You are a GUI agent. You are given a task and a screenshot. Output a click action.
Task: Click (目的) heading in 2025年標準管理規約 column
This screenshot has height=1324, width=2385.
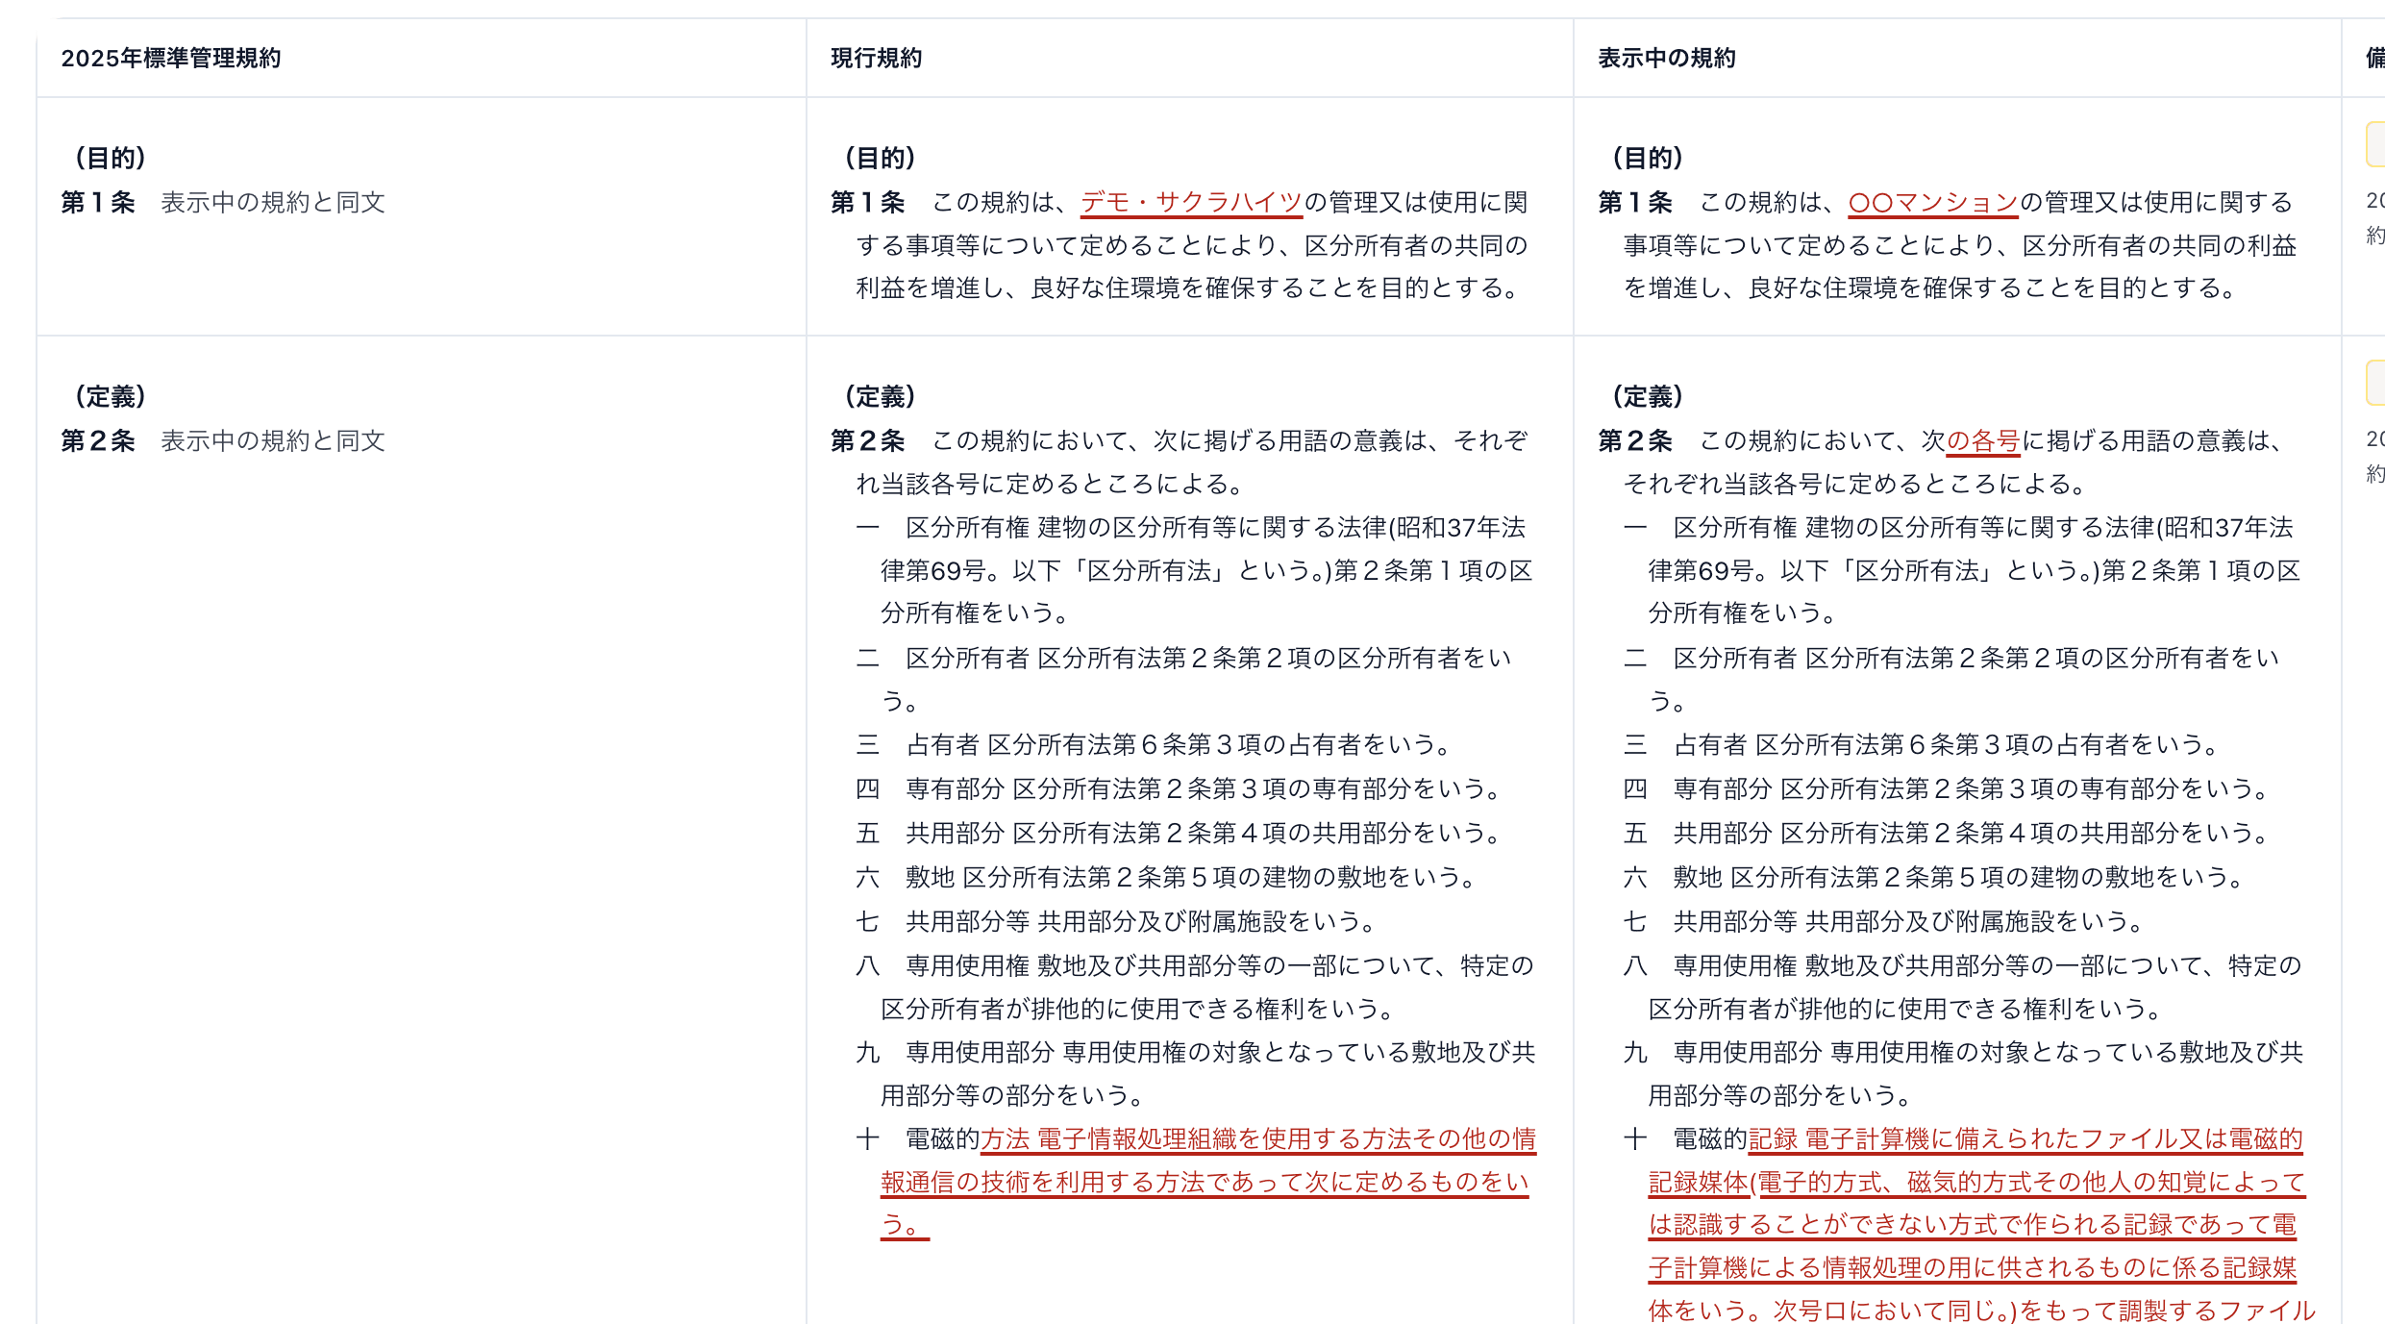[x=111, y=158]
